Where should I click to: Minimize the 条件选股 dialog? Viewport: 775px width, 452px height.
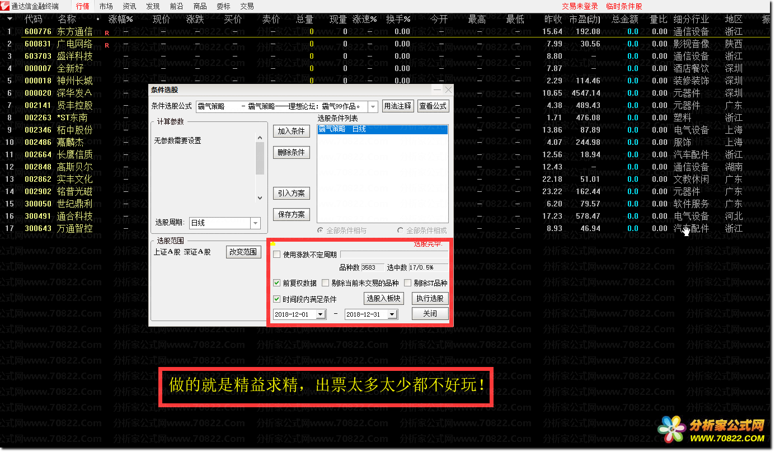[437, 90]
